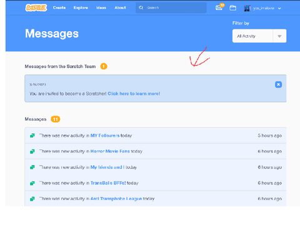Click the Scratch logo
This screenshot has height=225, width=300.
(36, 7)
